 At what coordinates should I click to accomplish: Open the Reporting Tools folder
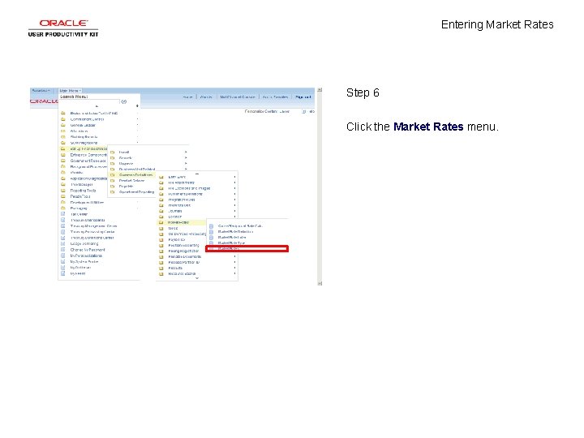coord(83,191)
